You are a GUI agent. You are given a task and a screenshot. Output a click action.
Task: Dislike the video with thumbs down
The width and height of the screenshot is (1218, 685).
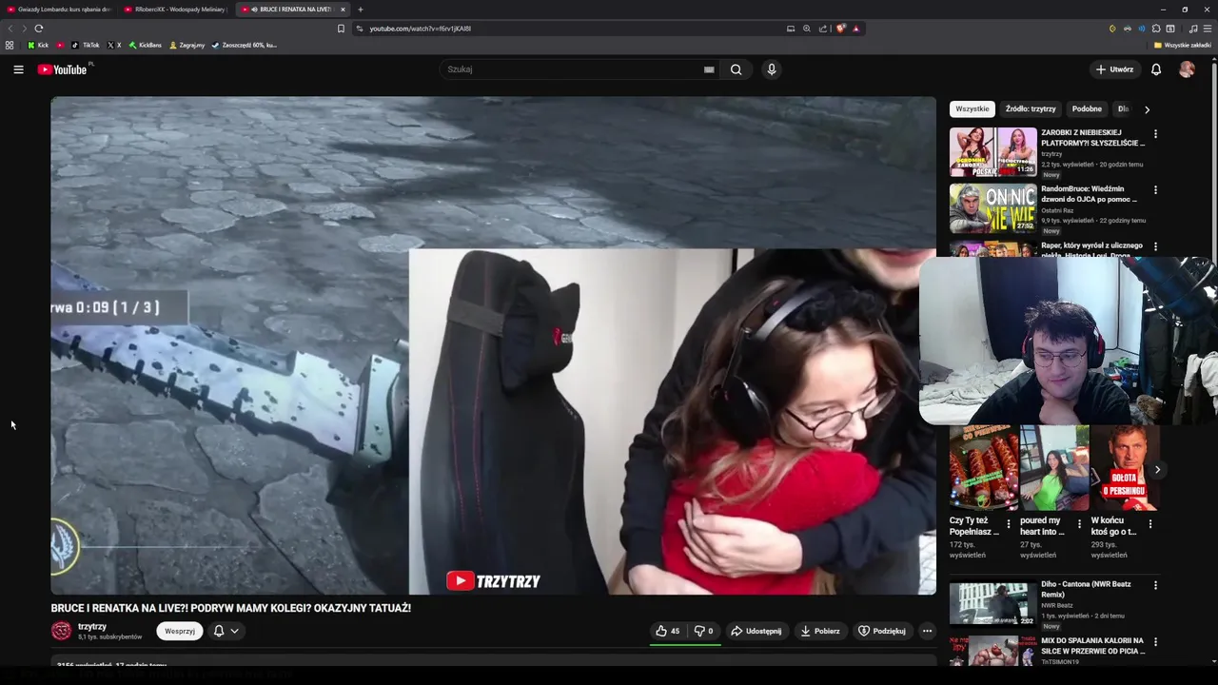[x=704, y=631]
